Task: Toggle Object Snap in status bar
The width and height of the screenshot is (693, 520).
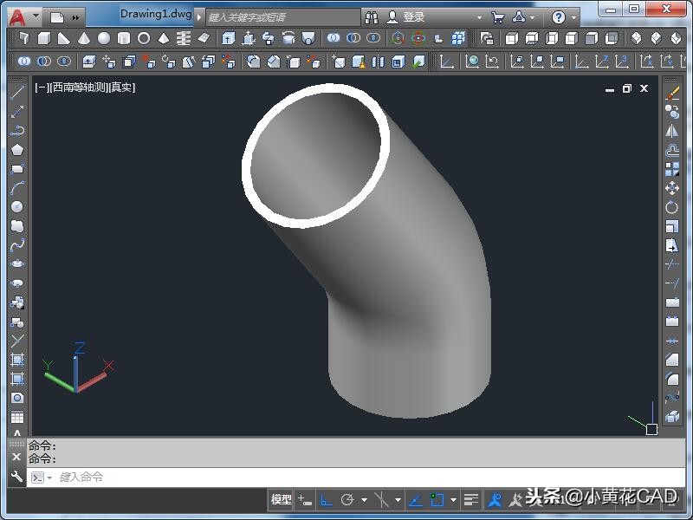Action: 437,500
